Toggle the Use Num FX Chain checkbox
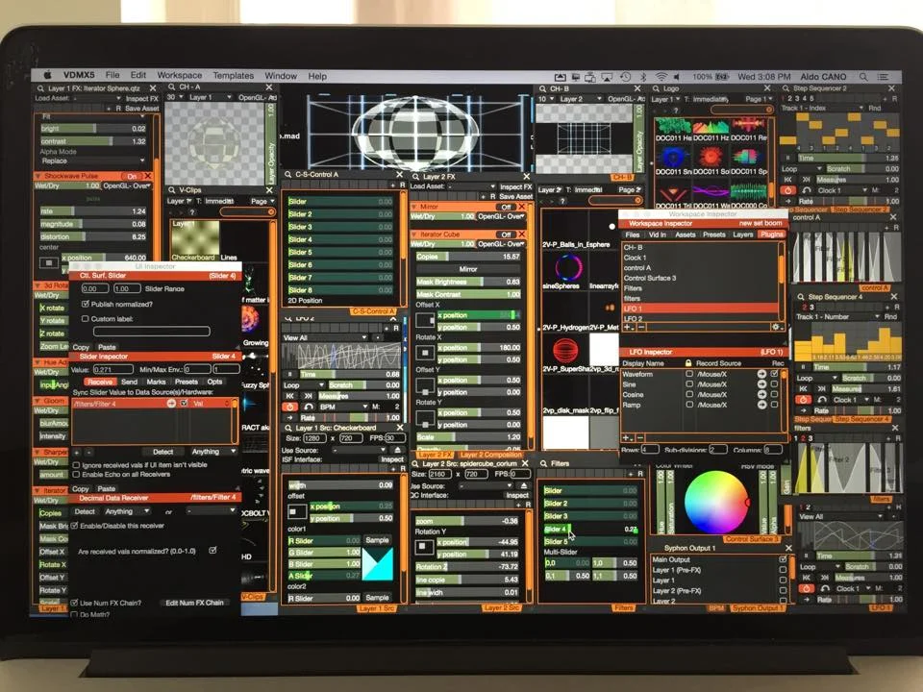The image size is (923, 692). click(74, 603)
